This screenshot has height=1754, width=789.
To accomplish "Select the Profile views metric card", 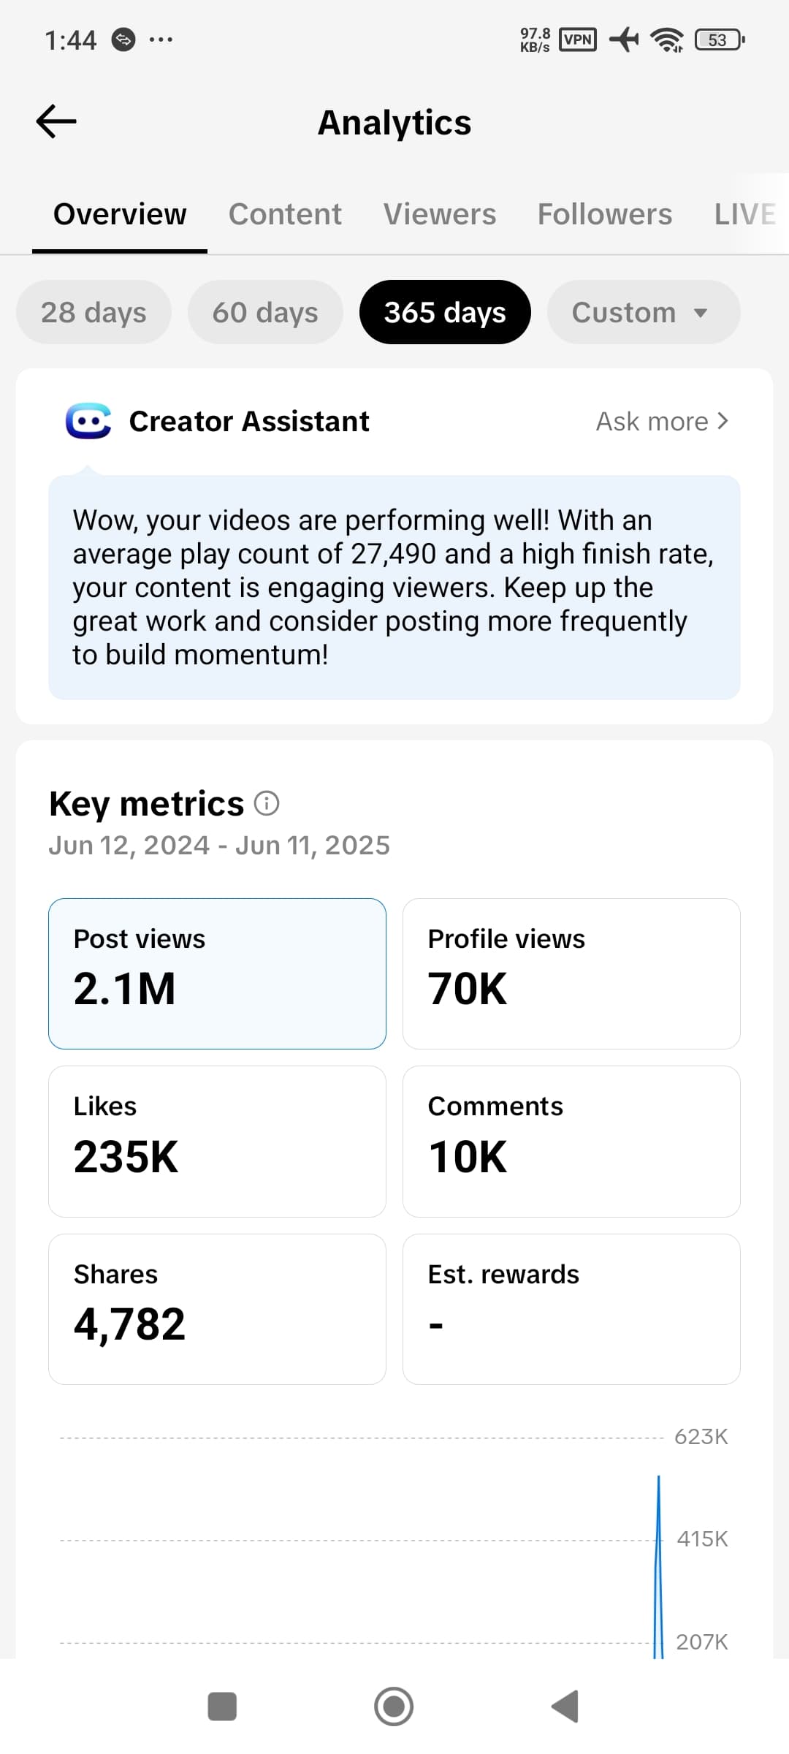I will point(571,973).
